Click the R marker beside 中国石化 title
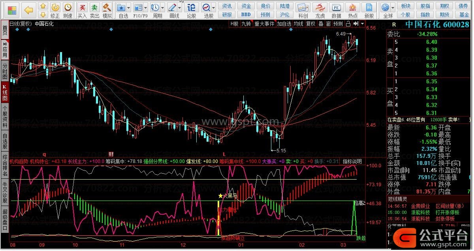The width and height of the screenshot is (474, 251). tap(394, 24)
